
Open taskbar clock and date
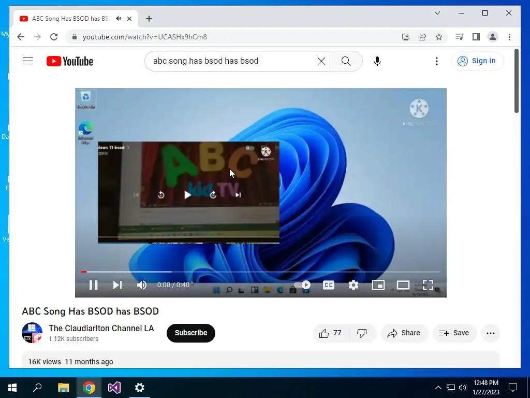485,388
